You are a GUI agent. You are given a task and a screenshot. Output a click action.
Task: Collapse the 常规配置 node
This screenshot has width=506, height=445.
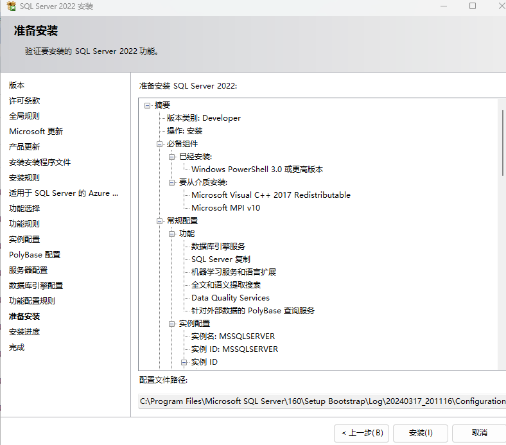159,221
